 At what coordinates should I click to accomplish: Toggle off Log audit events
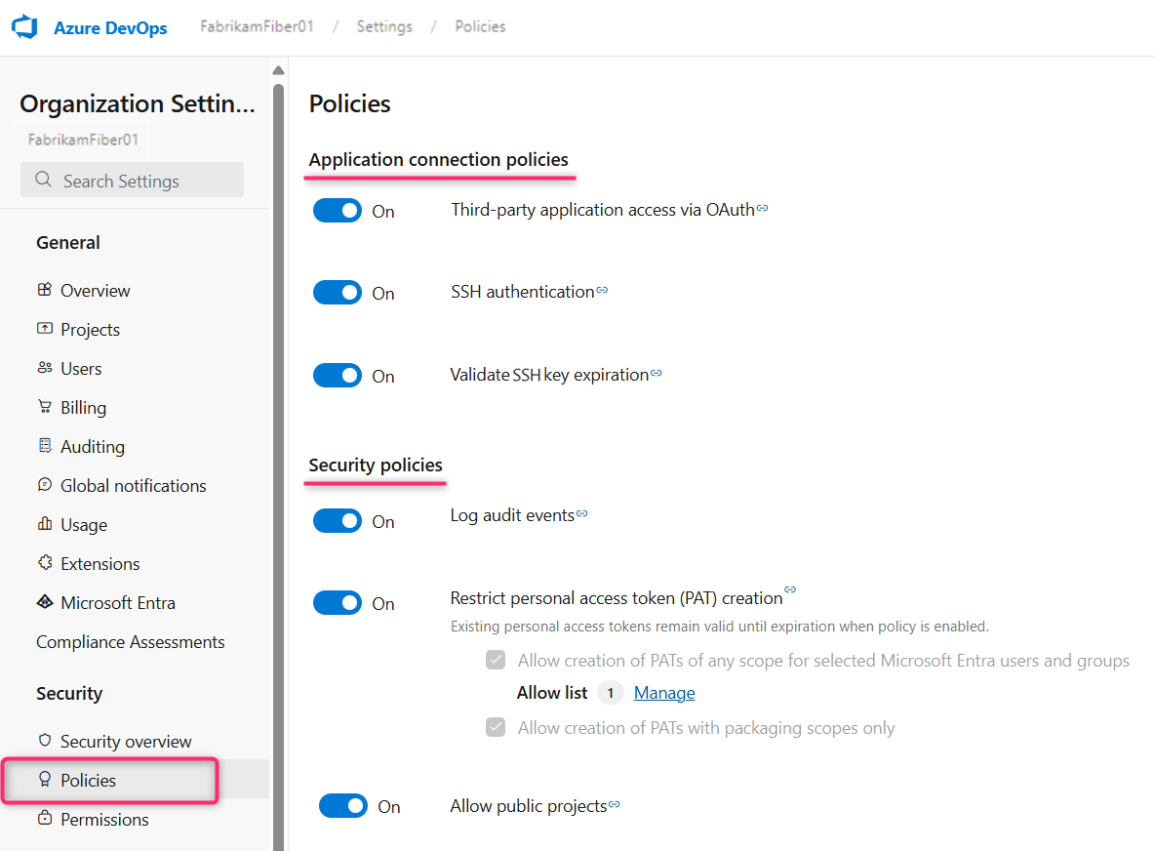click(x=338, y=520)
